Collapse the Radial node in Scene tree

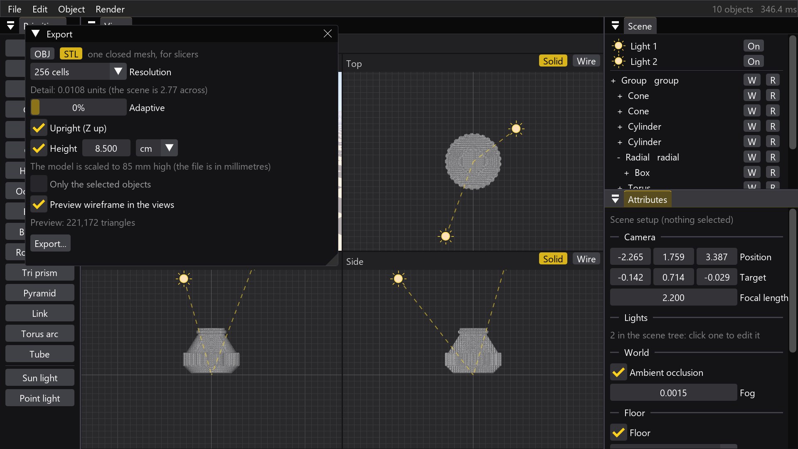pos(618,158)
